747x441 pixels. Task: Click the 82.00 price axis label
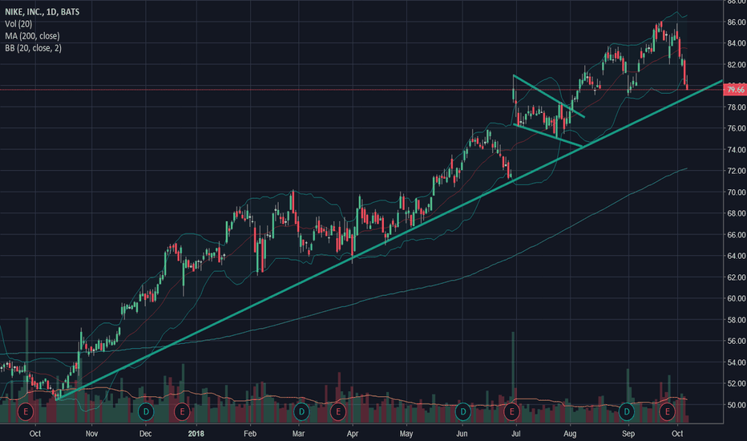click(x=736, y=65)
